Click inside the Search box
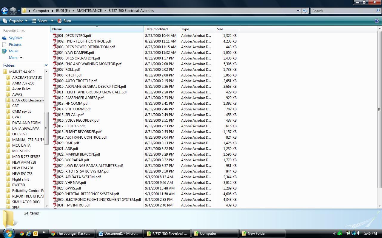The height and width of the screenshot is (238, 382). point(343,11)
